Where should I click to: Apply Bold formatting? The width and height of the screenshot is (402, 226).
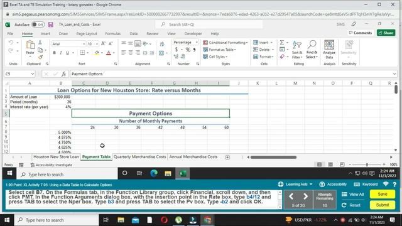(x=55, y=53)
